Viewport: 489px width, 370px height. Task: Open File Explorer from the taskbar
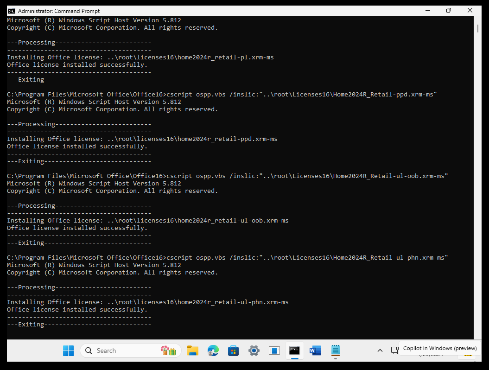(193, 351)
